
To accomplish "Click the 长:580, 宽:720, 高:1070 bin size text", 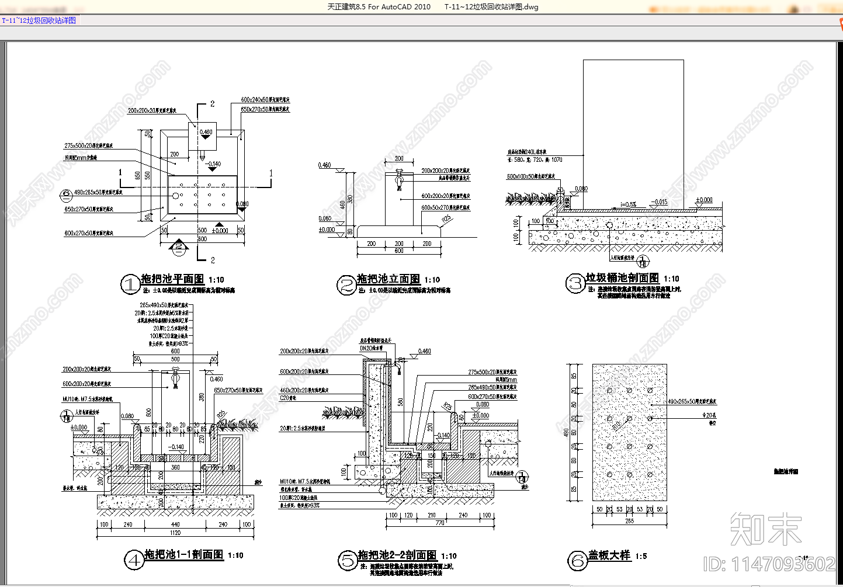I will [x=535, y=159].
